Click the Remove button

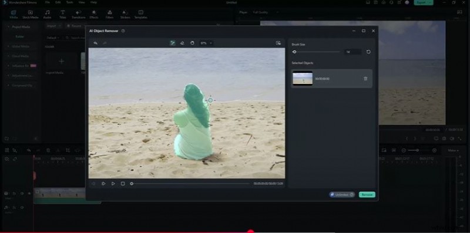367,195
